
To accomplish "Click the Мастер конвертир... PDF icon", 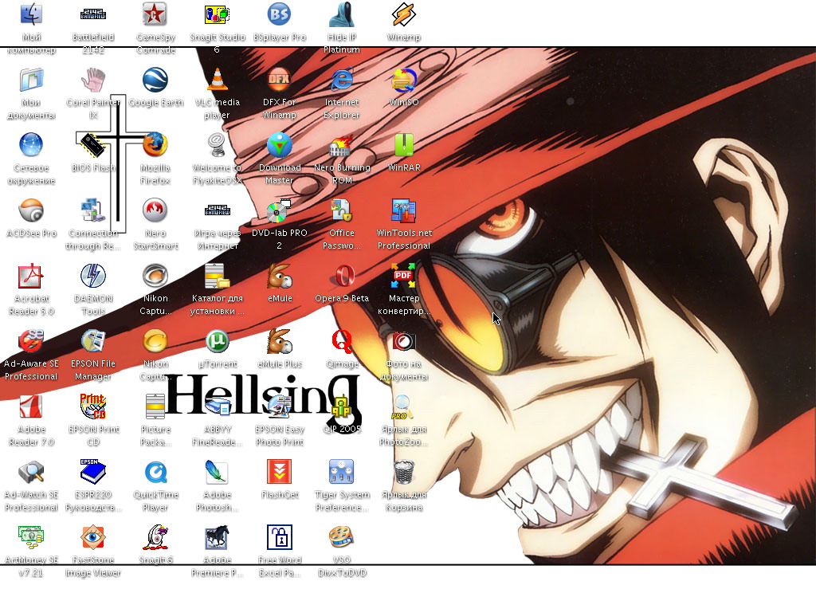I will pos(403,276).
